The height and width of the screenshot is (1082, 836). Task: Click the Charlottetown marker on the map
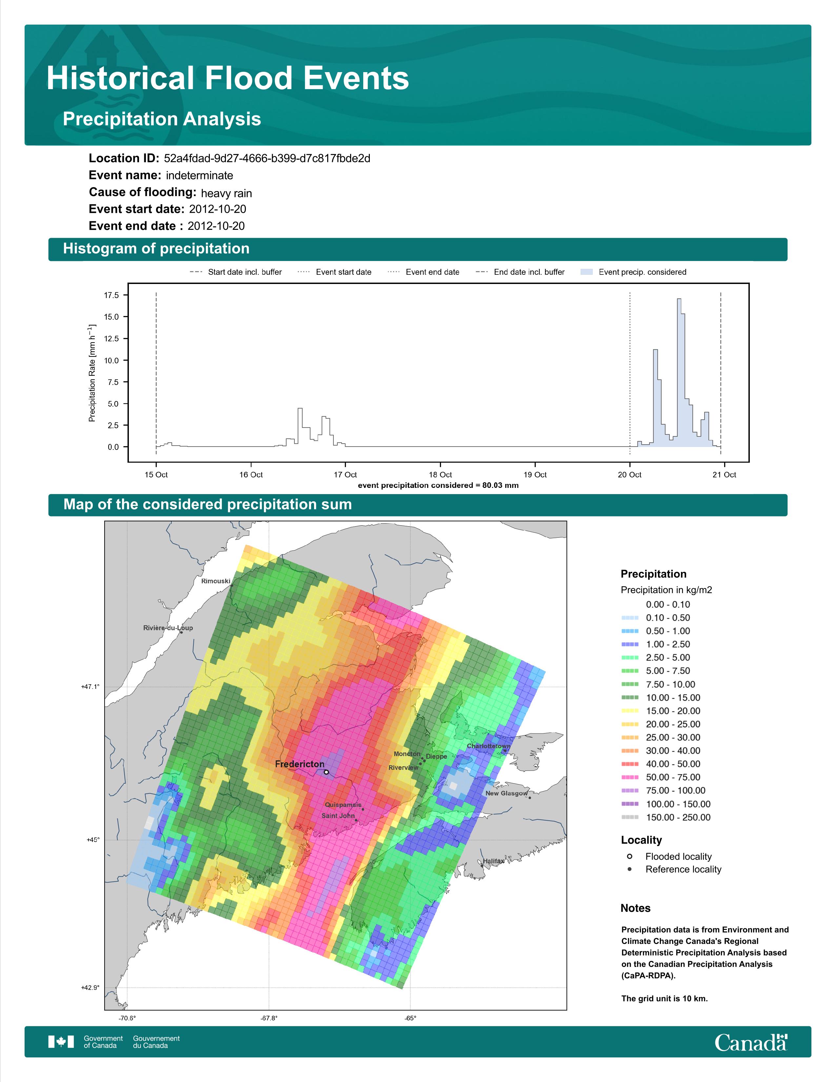505,751
